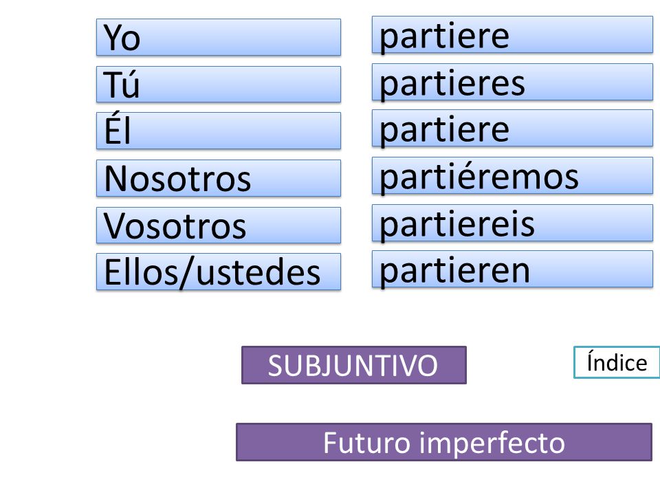The image size is (660, 495).
Task: Click the words Futuro imperfecto
Action: (444, 443)
